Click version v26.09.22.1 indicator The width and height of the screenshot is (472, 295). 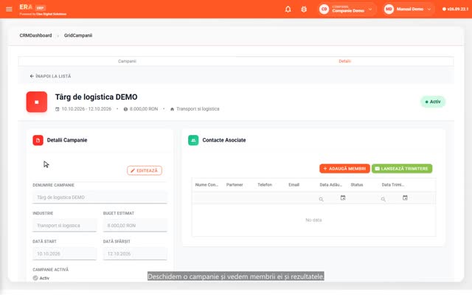(x=455, y=9)
